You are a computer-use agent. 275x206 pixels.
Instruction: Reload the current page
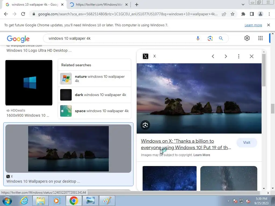coord(23,14)
